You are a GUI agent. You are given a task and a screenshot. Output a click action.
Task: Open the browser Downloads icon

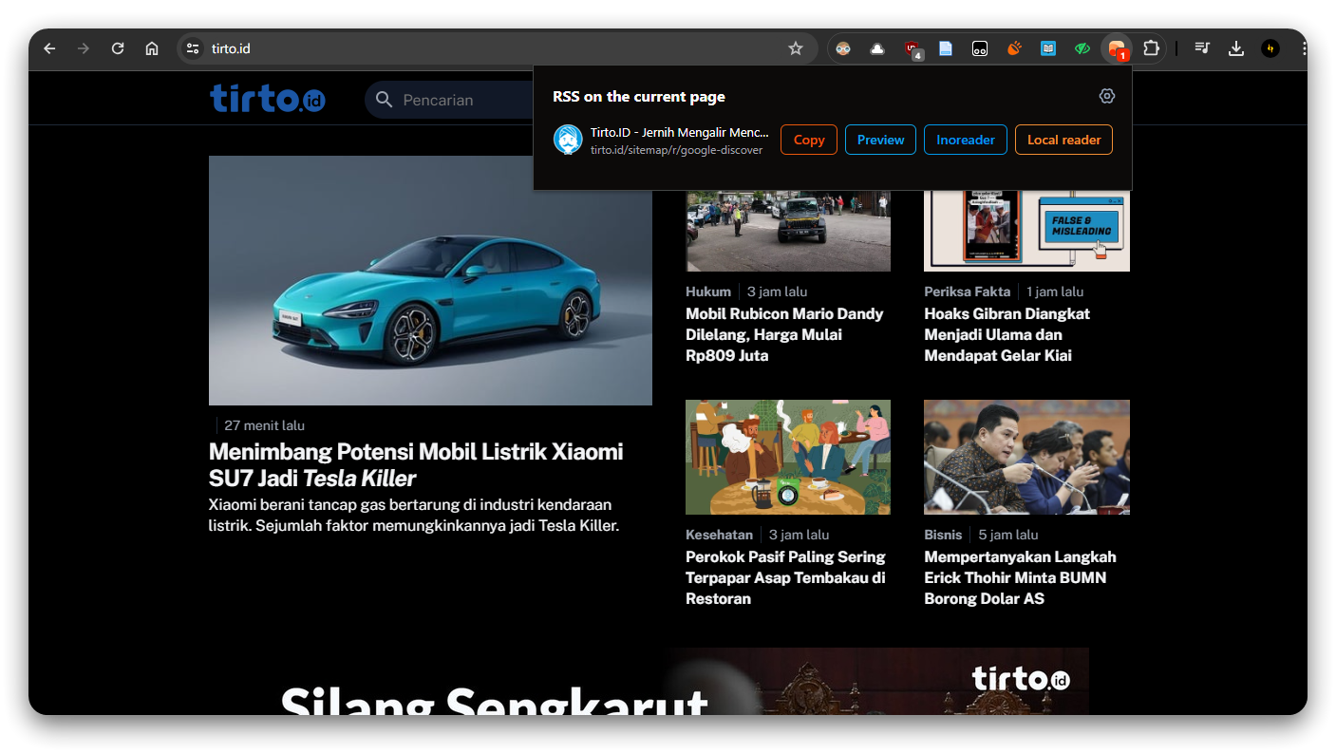(1236, 48)
